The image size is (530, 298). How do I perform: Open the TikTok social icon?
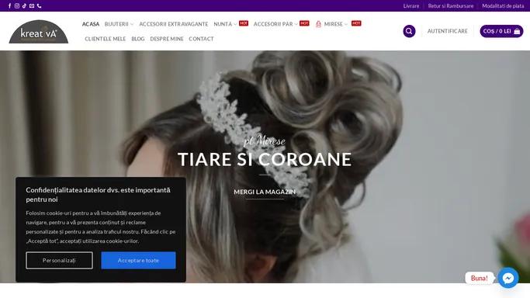(x=24, y=5)
